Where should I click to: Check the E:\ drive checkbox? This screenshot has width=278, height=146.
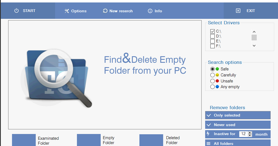[x=213, y=41]
